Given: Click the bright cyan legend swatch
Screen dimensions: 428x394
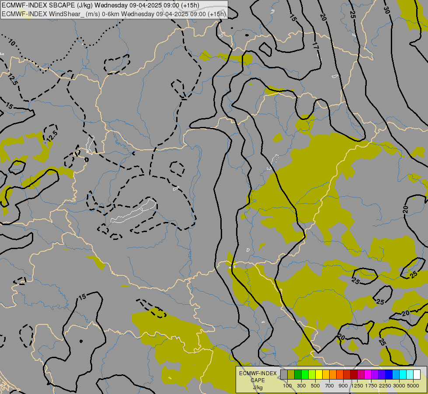Looking at the screenshot, I should point(403,374).
